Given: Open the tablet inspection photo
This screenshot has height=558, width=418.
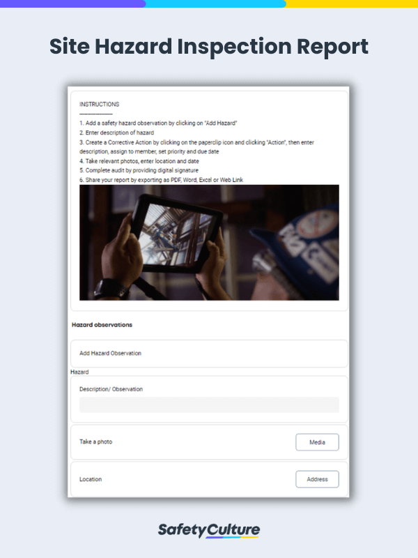Looking at the screenshot, I should [x=209, y=242].
